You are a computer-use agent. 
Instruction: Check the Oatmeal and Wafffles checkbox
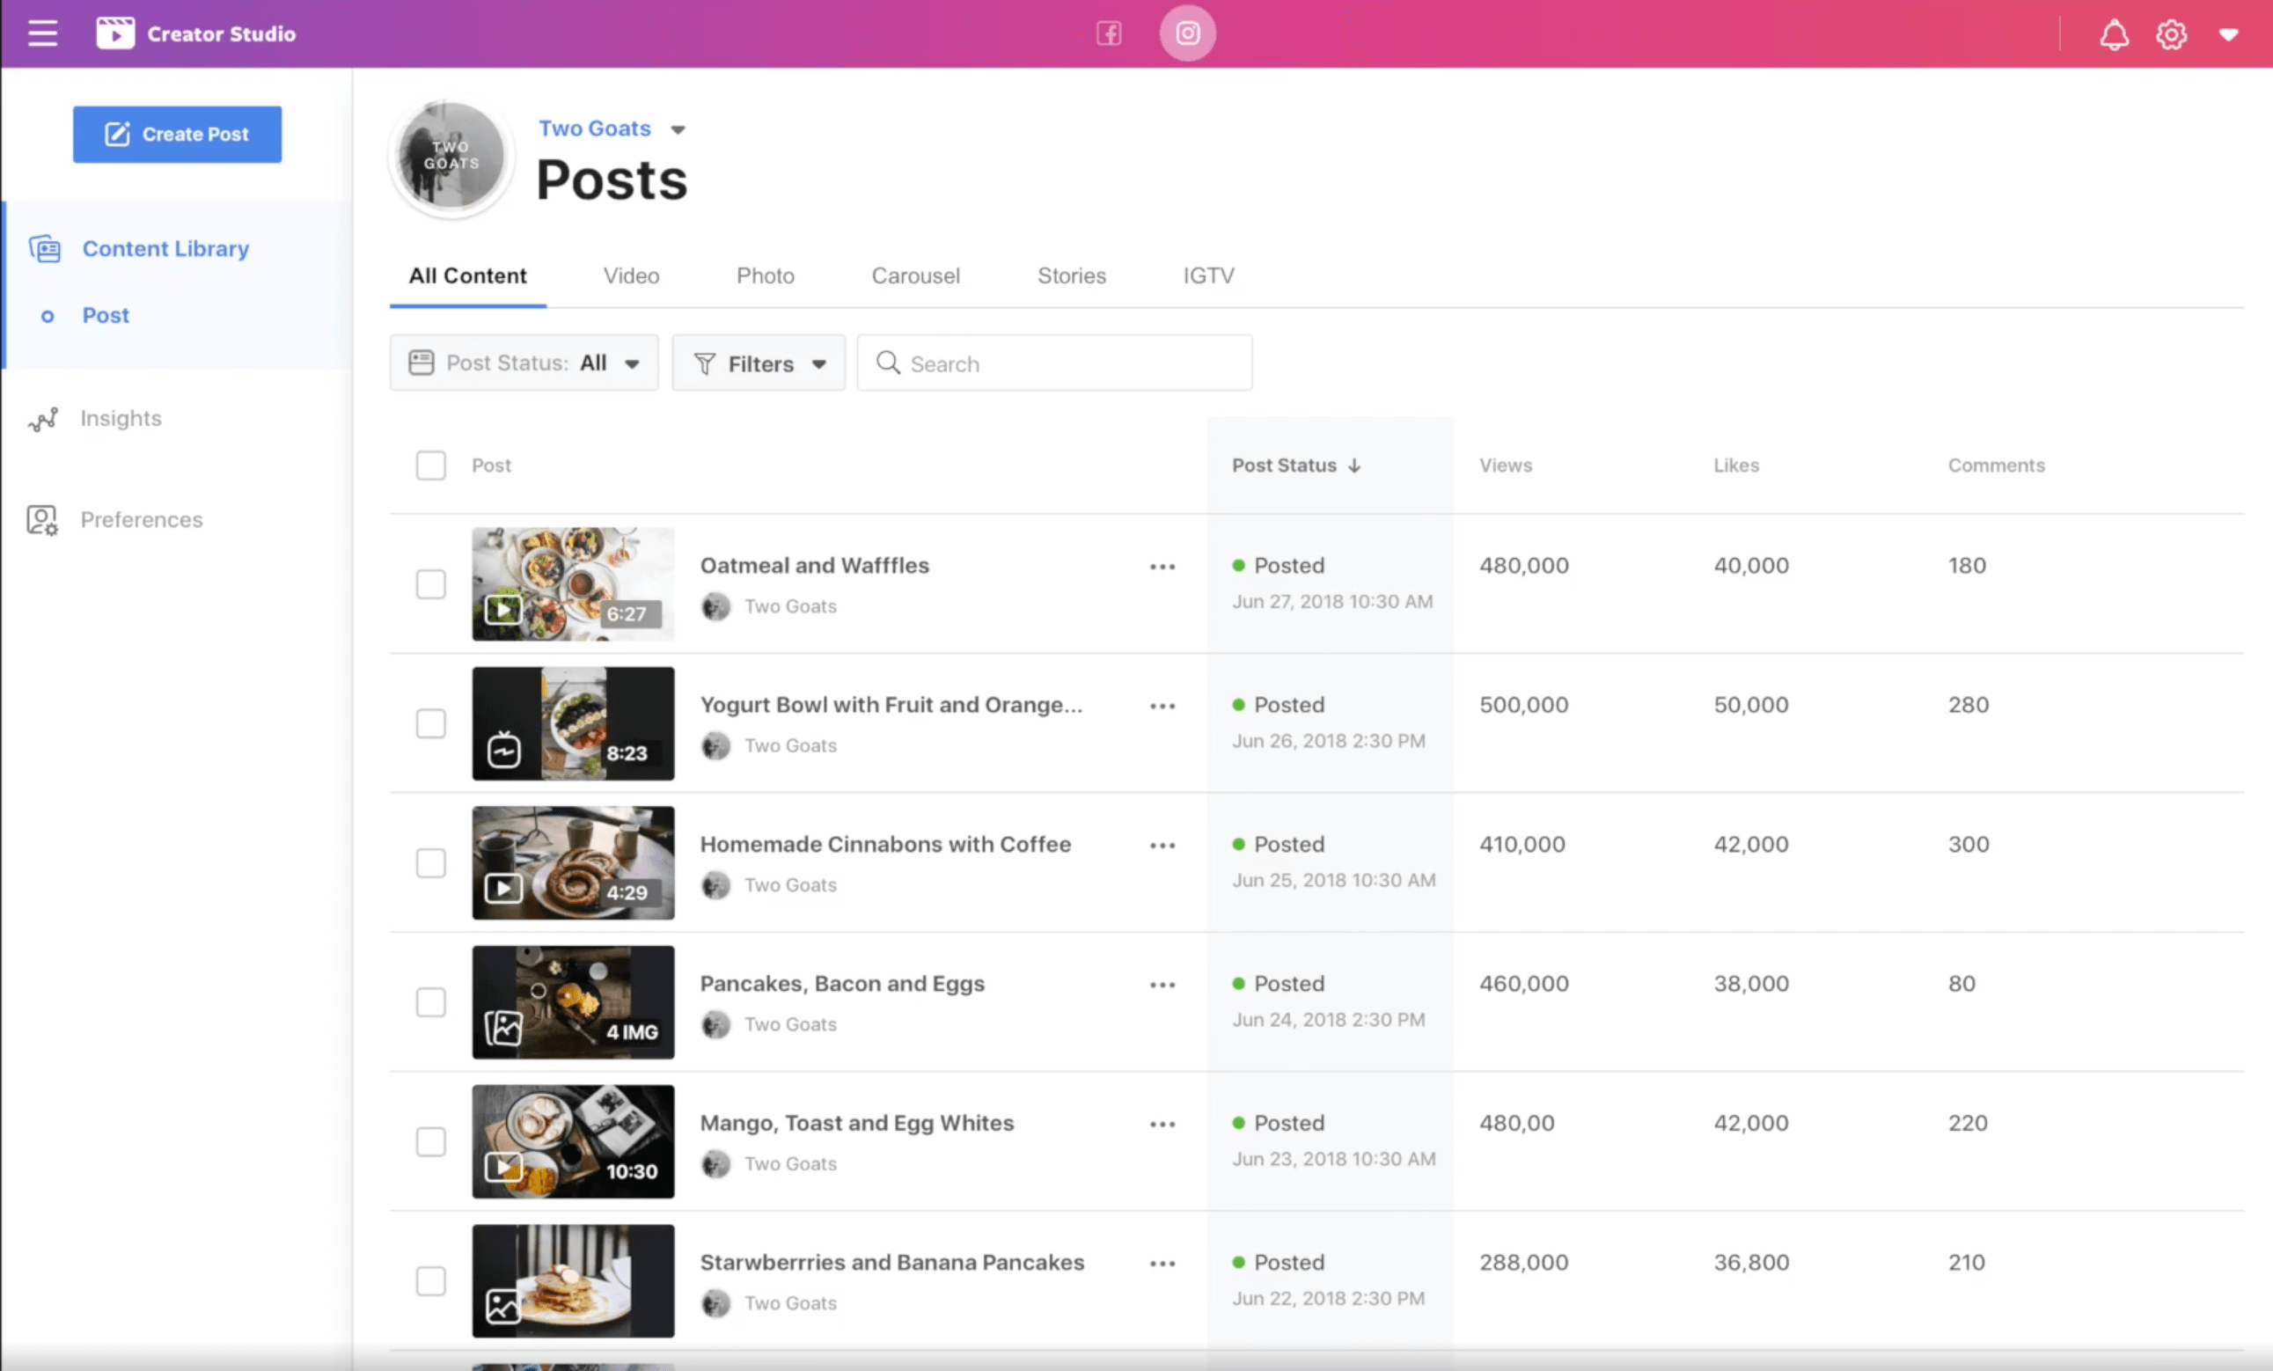click(x=431, y=584)
